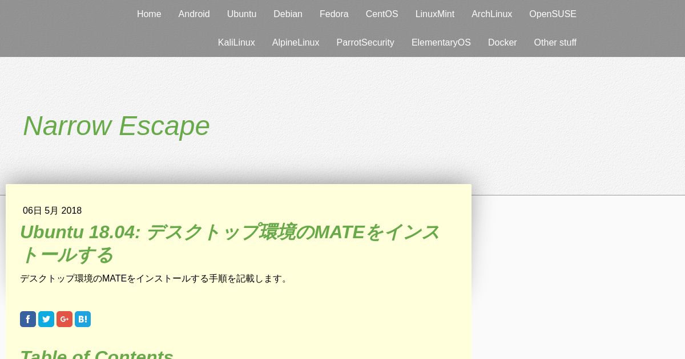Select Debian in the top navigation
This screenshot has width=685, height=359.
point(288,14)
